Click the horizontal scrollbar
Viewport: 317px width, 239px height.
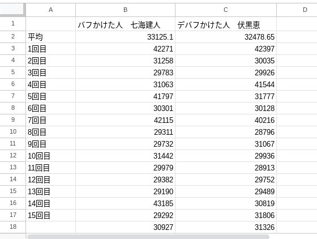point(148,237)
